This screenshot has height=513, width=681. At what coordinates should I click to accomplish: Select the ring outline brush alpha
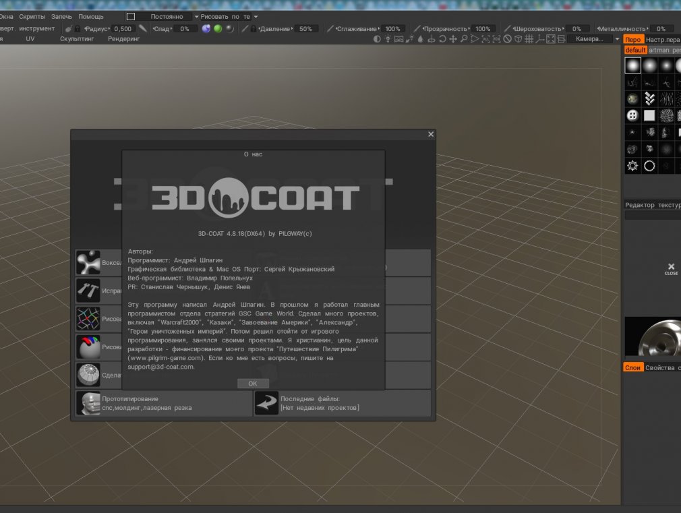click(x=650, y=166)
